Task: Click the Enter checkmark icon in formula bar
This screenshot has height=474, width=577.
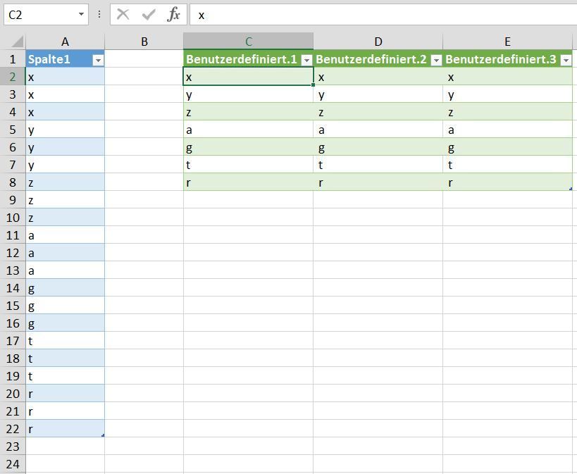Action: click(148, 15)
